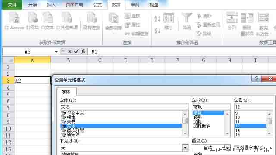
Task: Click the Select All corner of the sheet
Action: (x=9, y=60)
